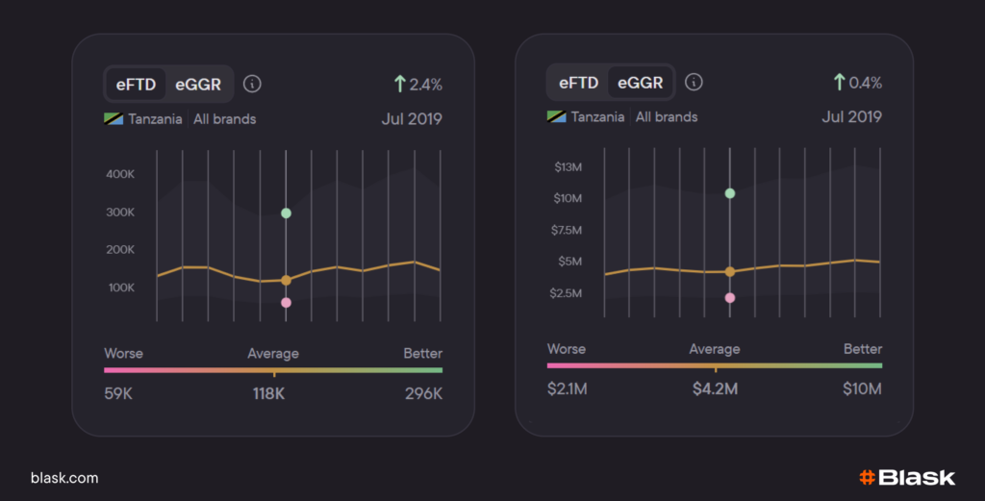Image resolution: width=985 pixels, height=501 pixels.
Task: Click the info icon in right card
Action: click(x=694, y=82)
